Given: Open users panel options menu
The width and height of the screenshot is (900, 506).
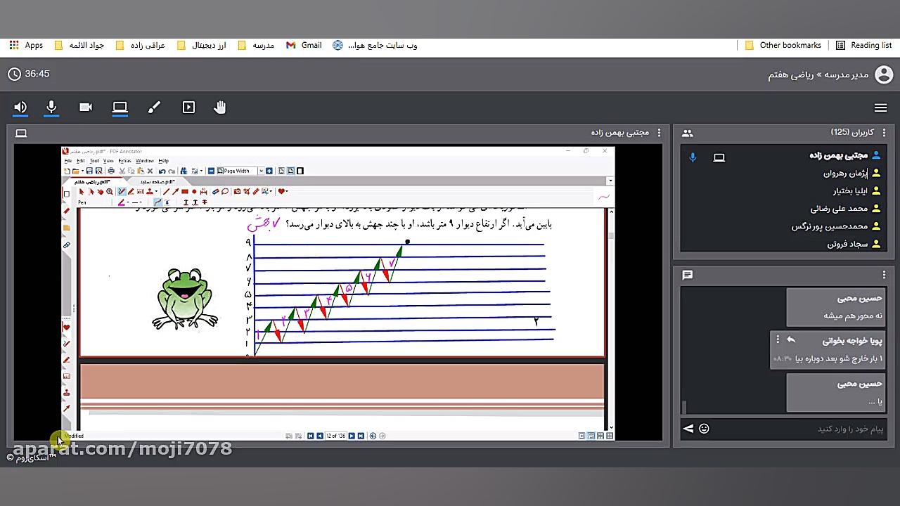Looking at the screenshot, I should click(885, 132).
